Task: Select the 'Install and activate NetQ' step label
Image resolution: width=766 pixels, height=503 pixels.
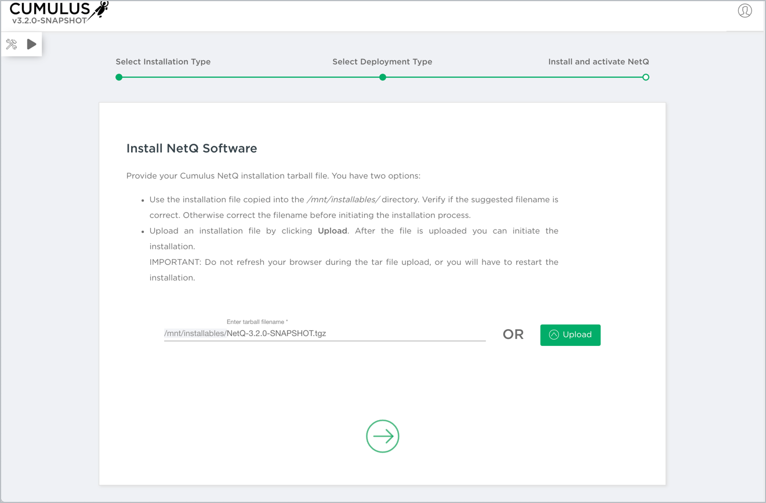Action: coord(598,61)
